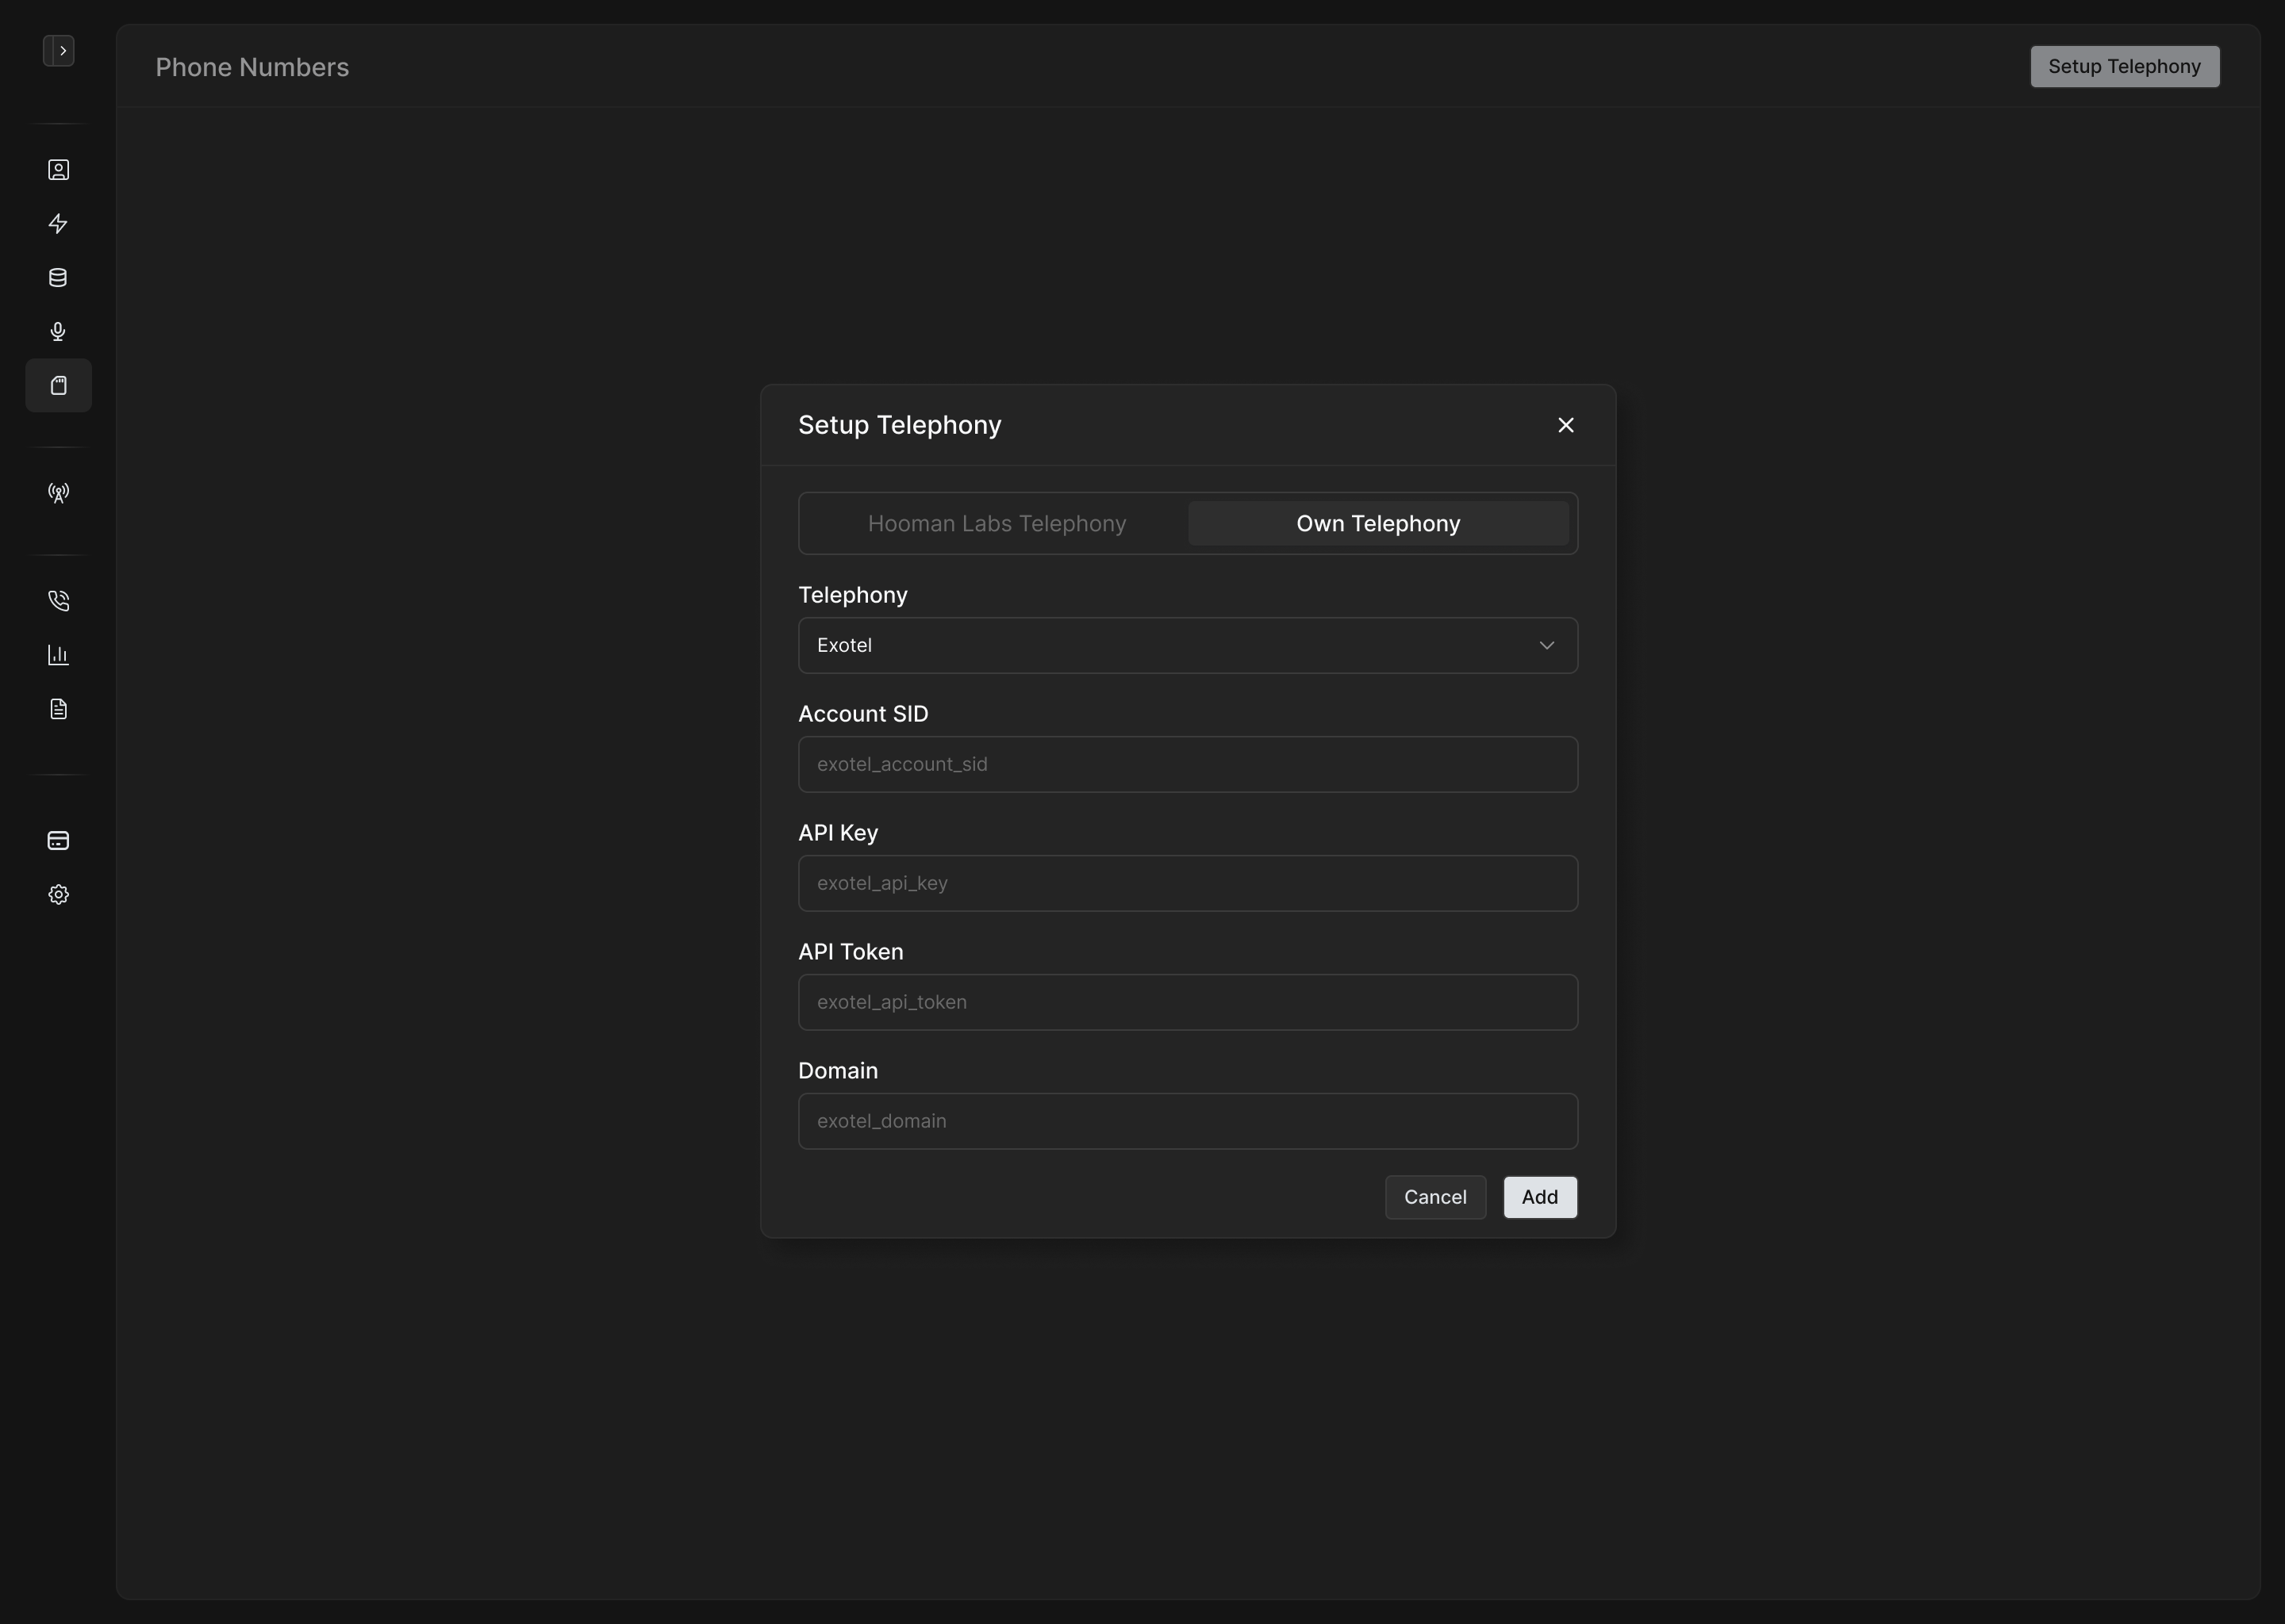The width and height of the screenshot is (2285, 1624).
Task: Open the agents contact icon in sidebar
Action: pyautogui.click(x=58, y=170)
